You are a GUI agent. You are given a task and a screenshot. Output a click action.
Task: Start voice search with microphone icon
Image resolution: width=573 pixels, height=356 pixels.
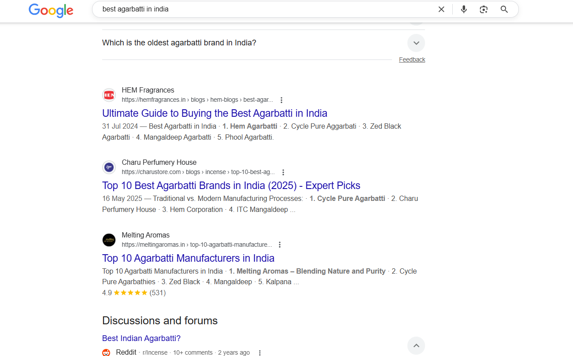point(464,9)
